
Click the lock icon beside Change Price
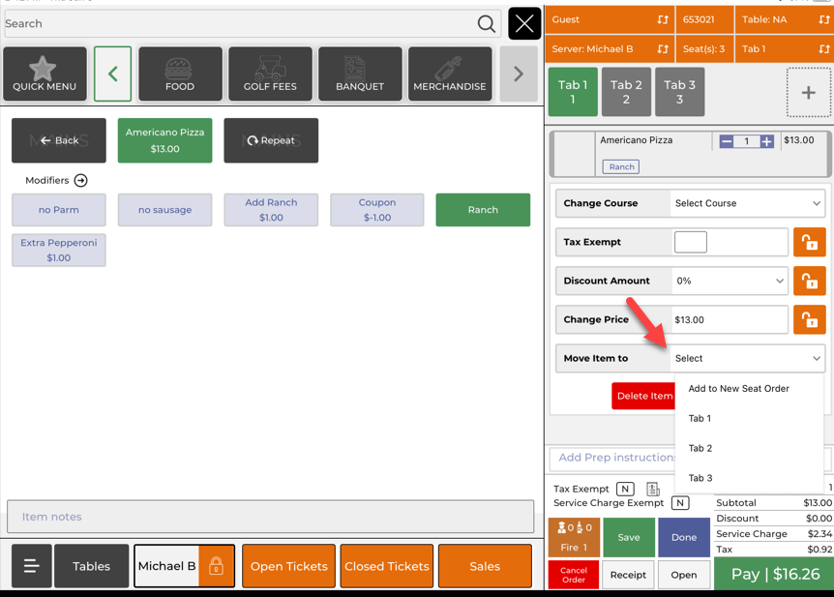pyautogui.click(x=809, y=320)
